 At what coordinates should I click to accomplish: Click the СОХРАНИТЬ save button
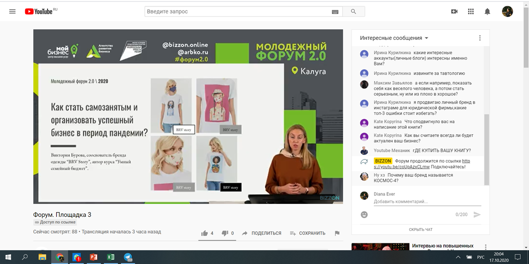[308, 233]
